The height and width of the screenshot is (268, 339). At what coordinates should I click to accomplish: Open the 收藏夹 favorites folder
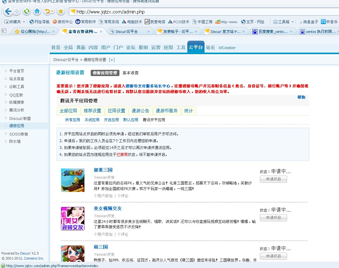click(x=15, y=22)
